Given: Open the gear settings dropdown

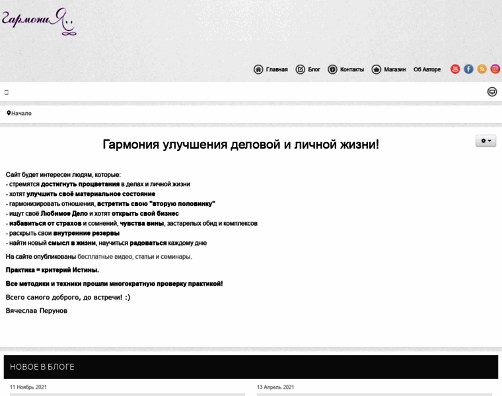Looking at the screenshot, I should pos(485,141).
